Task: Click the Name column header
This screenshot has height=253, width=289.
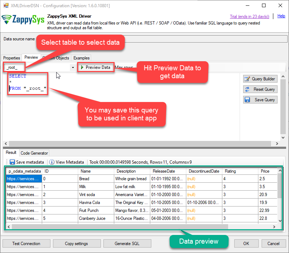Action: pos(96,171)
